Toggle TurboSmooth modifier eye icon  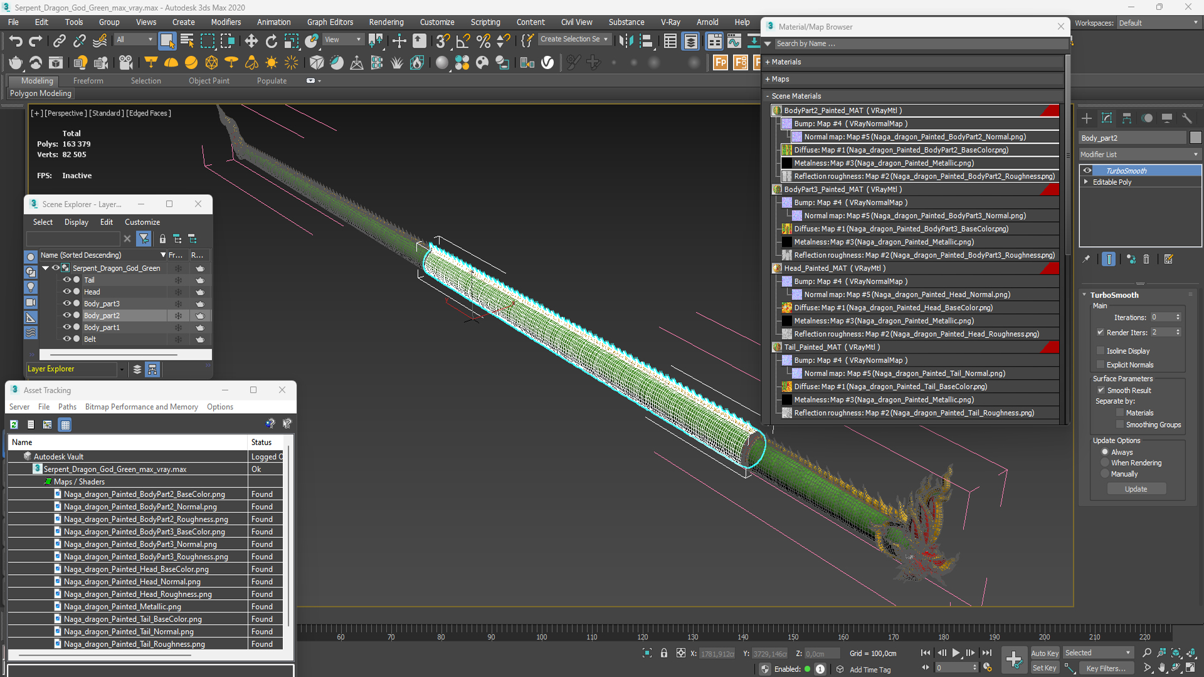point(1087,171)
